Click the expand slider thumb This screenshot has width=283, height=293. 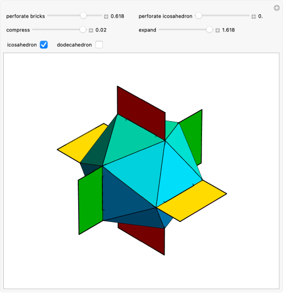coord(209,30)
